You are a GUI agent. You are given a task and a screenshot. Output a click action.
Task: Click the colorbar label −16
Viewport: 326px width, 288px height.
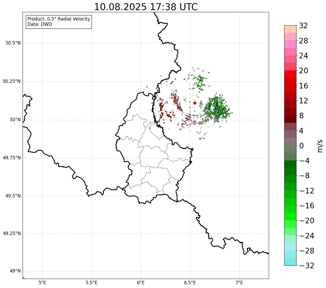click(x=307, y=206)
